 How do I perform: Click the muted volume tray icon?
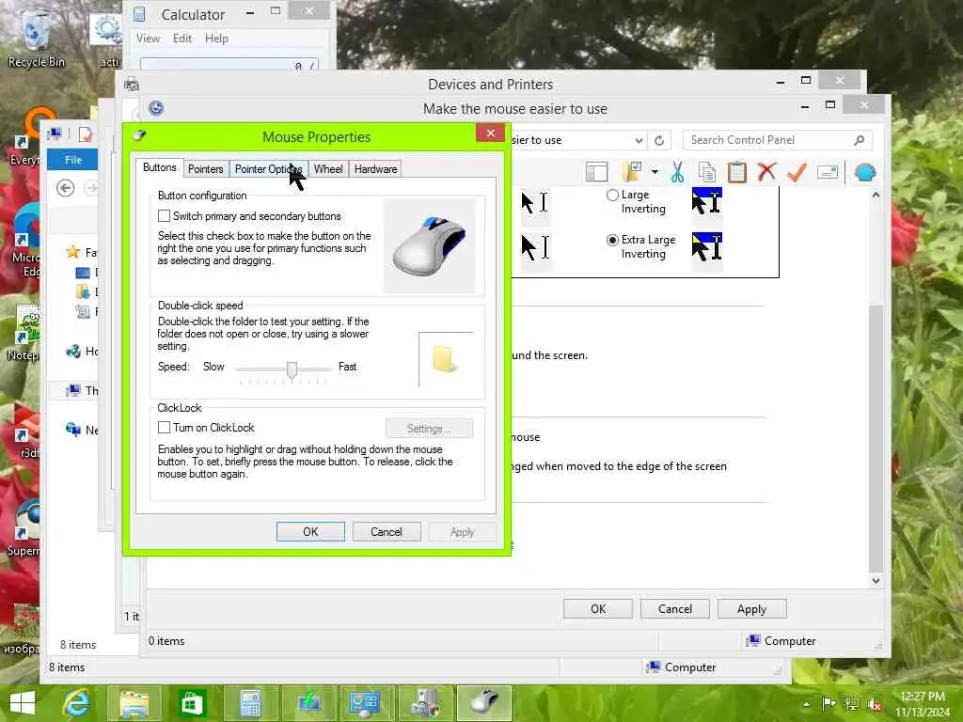pos(875,704)
